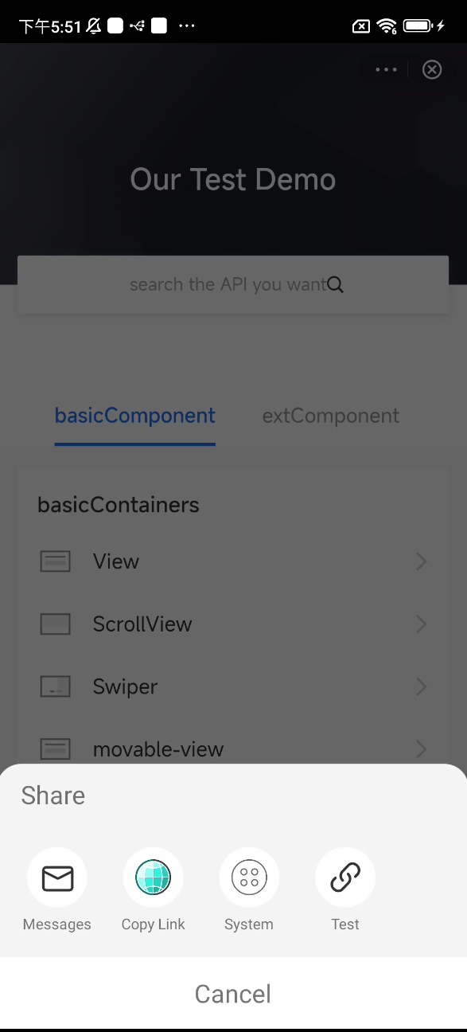Image resolution: width=467 pixels, height=1032 pixels.
Task: Tap the search magnifier icon
Action: tap(335, 284)
